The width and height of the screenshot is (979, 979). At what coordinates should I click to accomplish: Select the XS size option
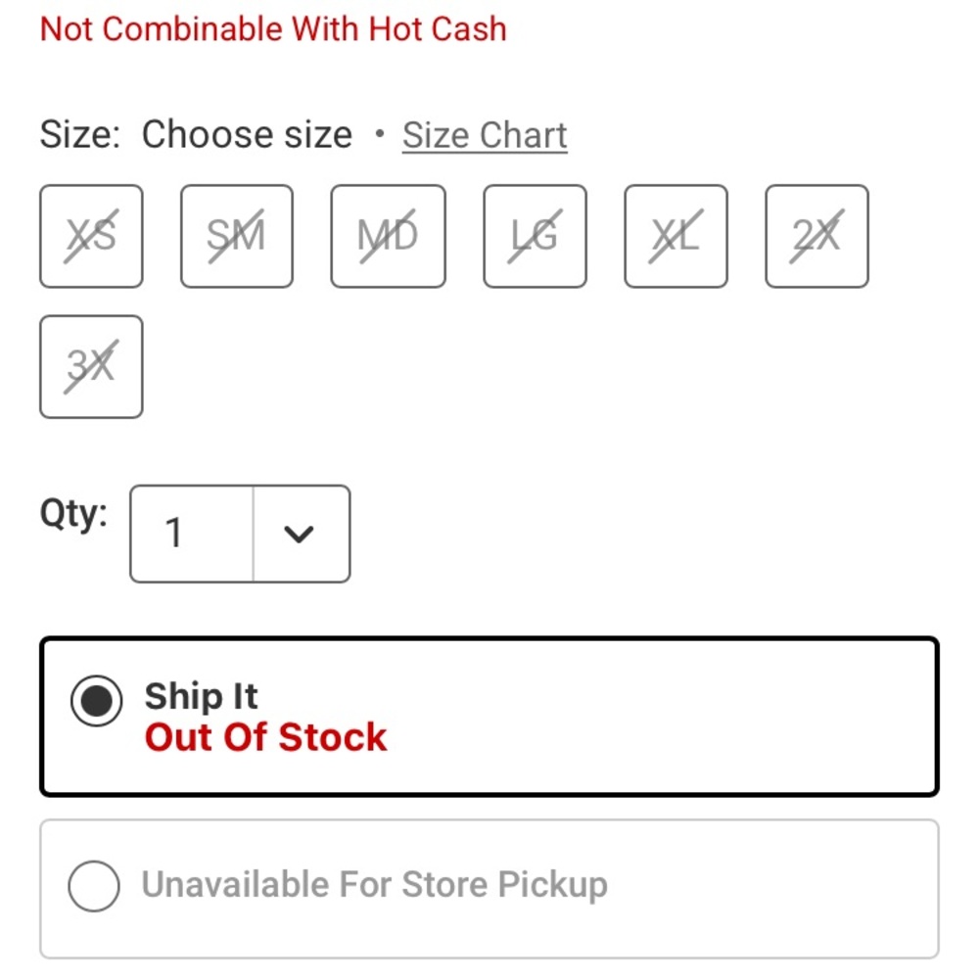91,236
